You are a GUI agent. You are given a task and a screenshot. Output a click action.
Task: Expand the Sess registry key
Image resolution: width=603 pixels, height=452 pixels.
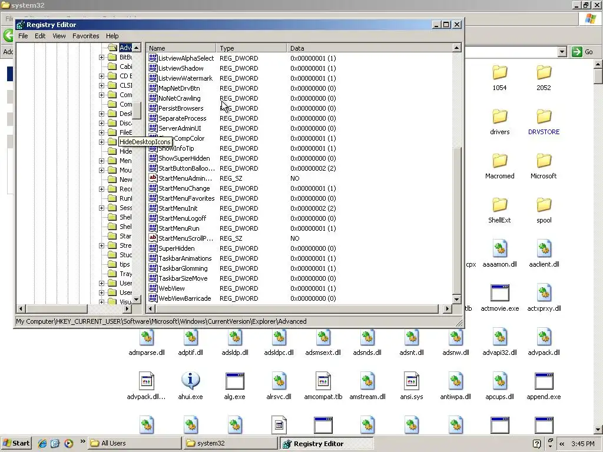tap(101, 208)
